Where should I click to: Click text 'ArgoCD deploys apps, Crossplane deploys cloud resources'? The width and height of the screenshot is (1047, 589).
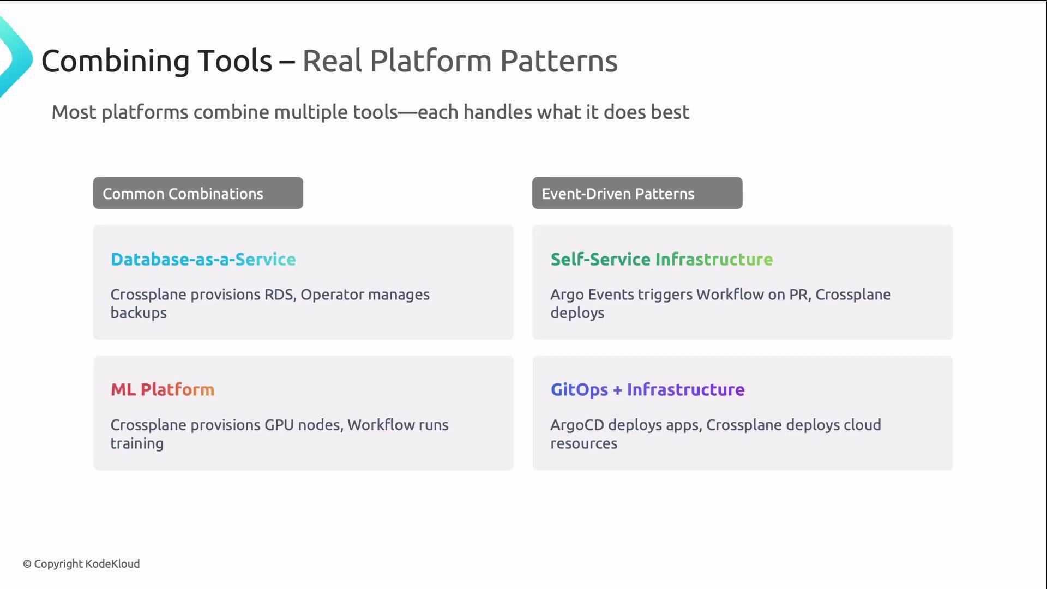715,434
